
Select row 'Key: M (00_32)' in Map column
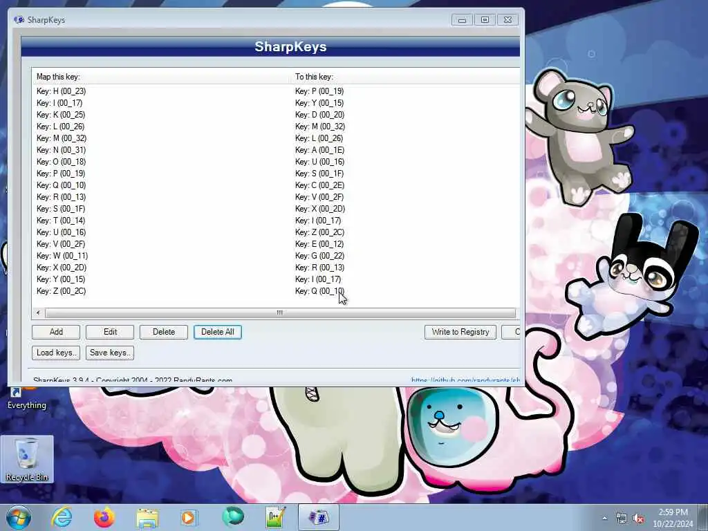point(62,138)
